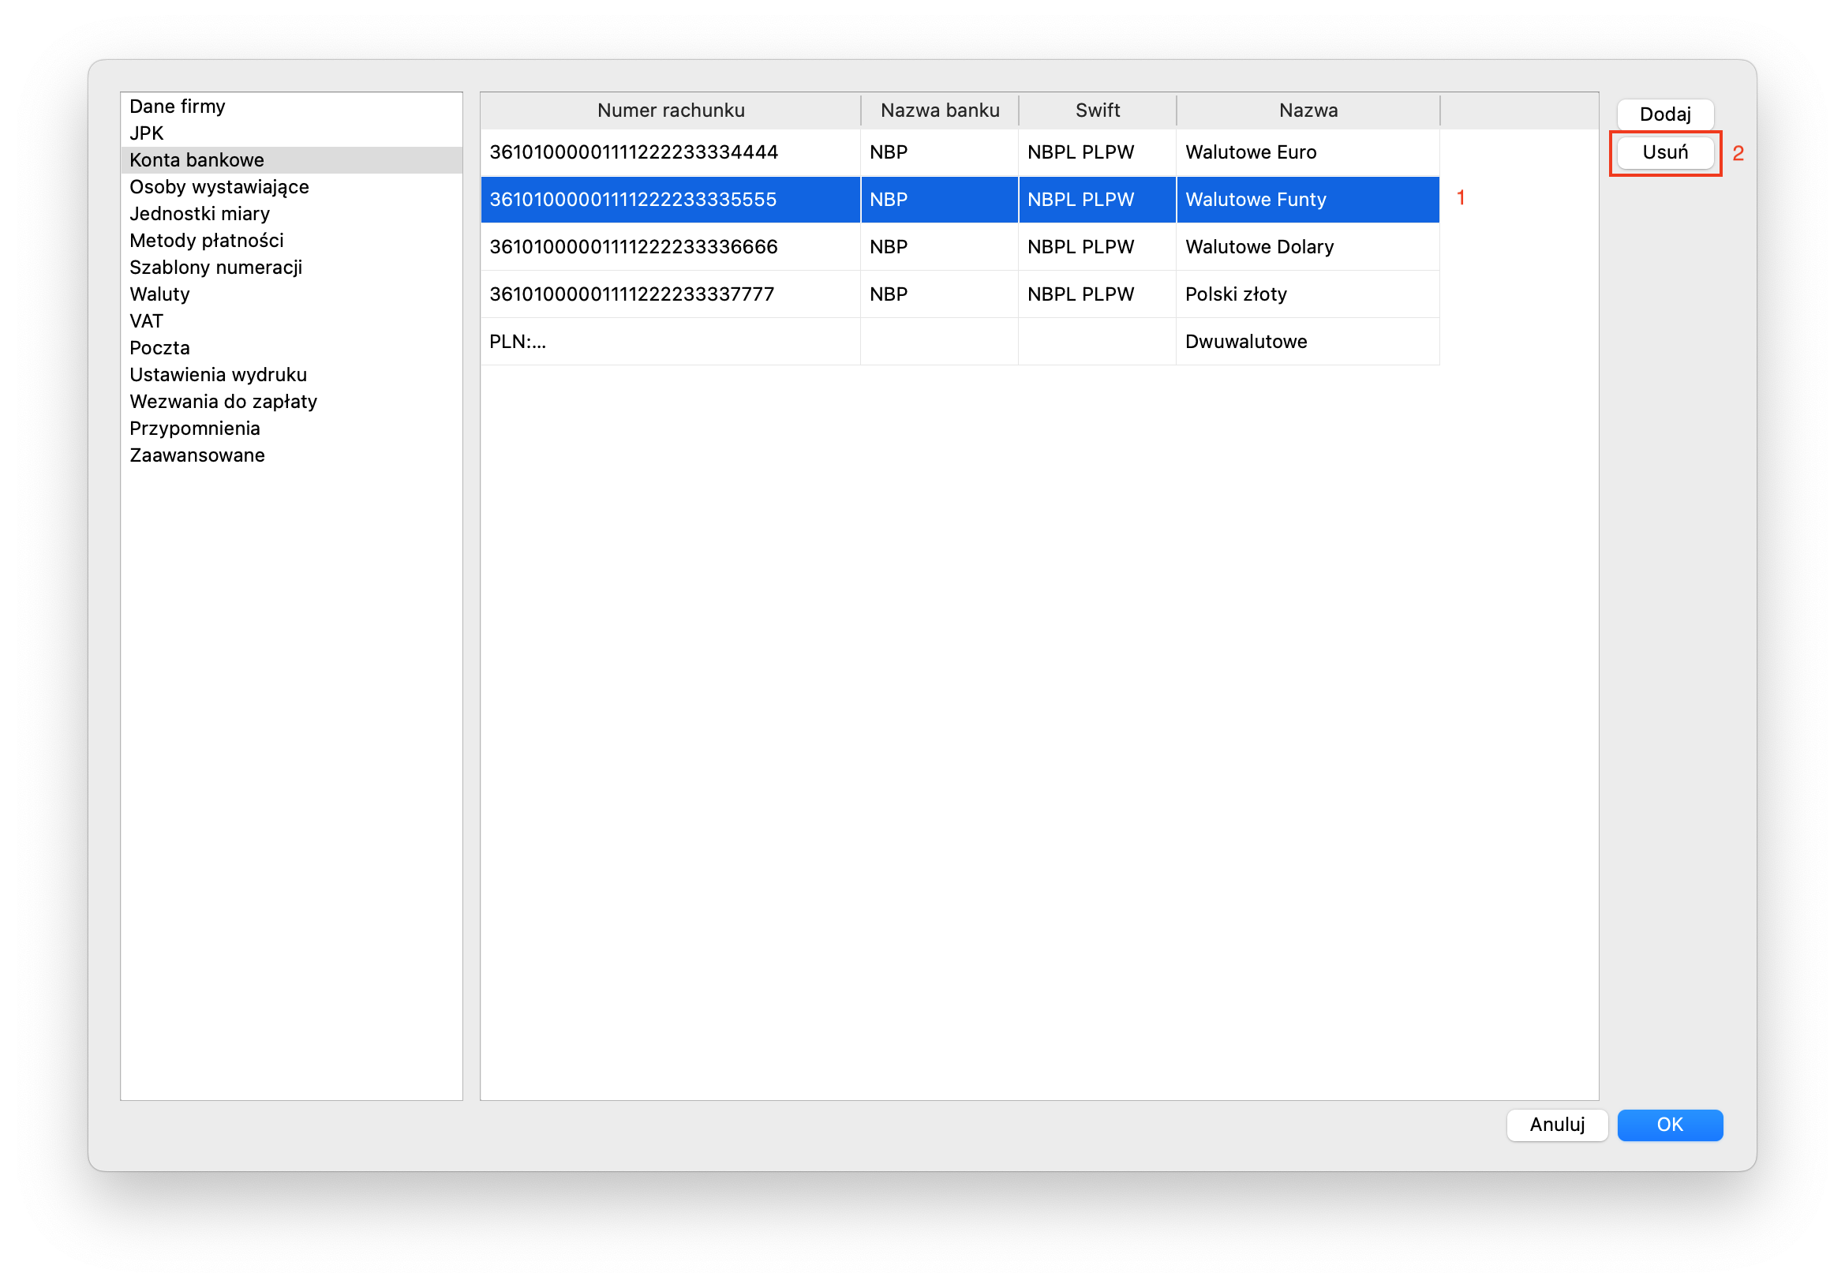Click the Swift column header
Image resolution: width=1845 pixels, height=1288 pixels.
coord(1097,110)
